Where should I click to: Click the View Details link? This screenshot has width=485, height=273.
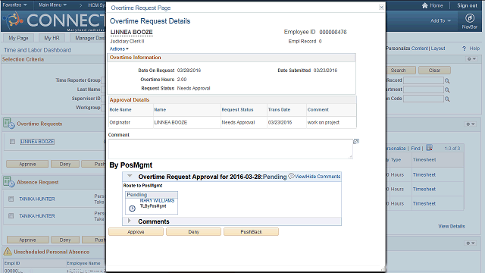point(452,226)
